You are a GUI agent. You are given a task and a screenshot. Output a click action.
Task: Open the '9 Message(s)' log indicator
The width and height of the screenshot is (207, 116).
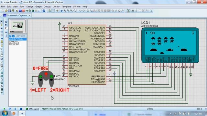[32, 109]
